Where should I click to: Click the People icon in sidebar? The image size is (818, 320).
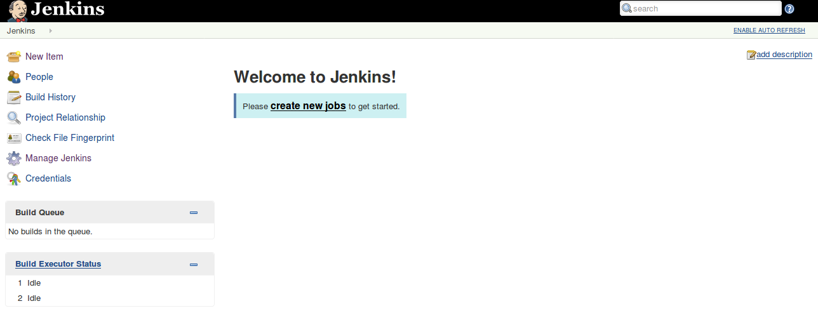(x=14, y=77)
